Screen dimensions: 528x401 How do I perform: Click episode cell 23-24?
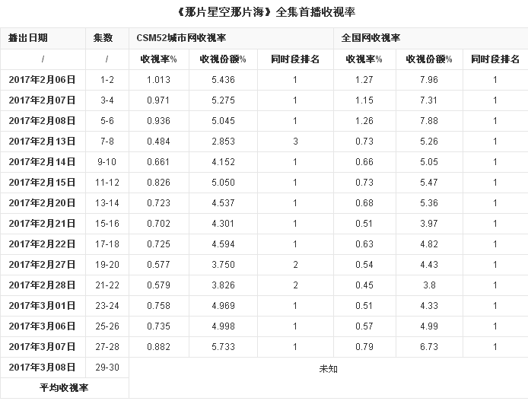coord(107,306)
